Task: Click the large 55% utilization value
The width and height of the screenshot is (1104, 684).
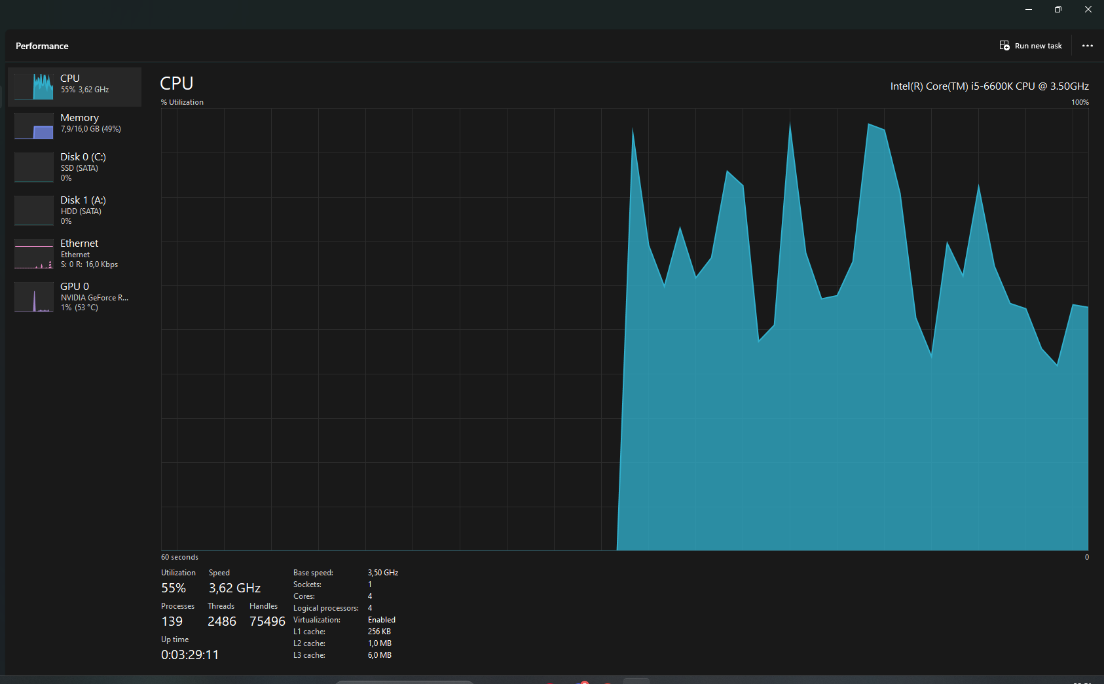Action: click(174, 588)
